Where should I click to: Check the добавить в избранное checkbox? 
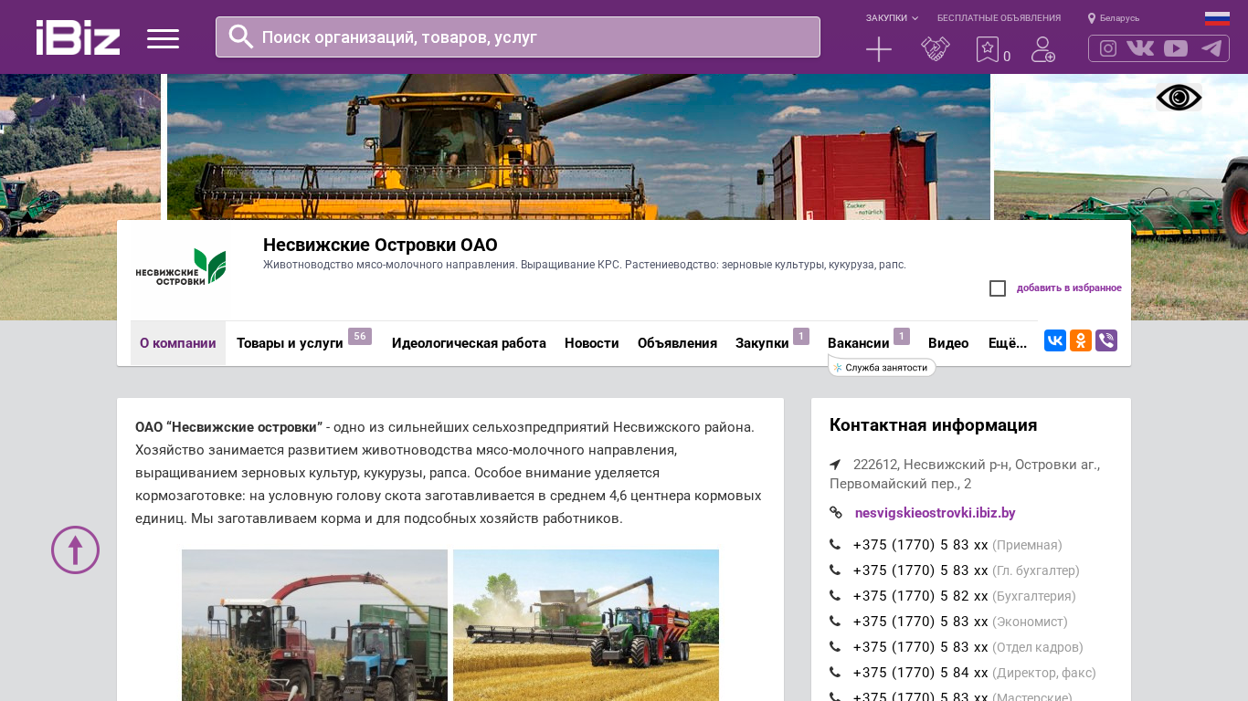pyautogui.click(x=998, y=288)
